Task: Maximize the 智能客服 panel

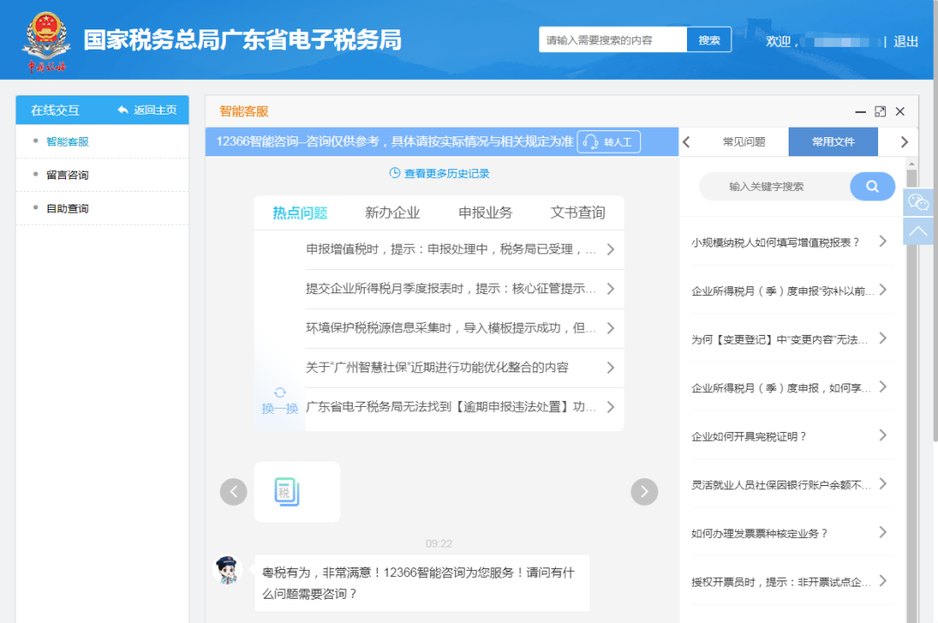Action: tap(880, 112)
